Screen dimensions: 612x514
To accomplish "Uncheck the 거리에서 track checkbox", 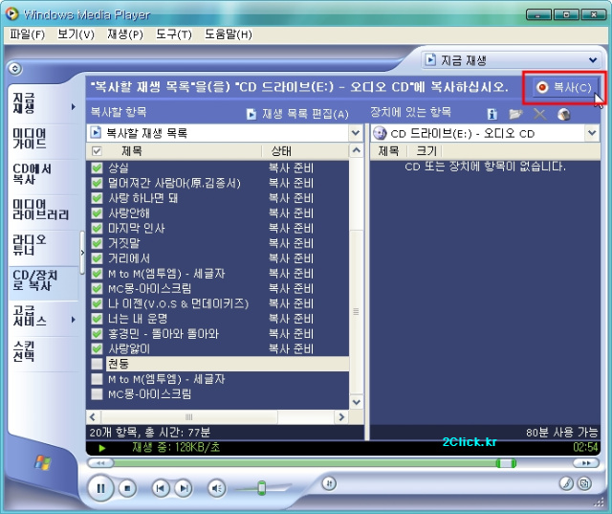I will pos(97,258).
